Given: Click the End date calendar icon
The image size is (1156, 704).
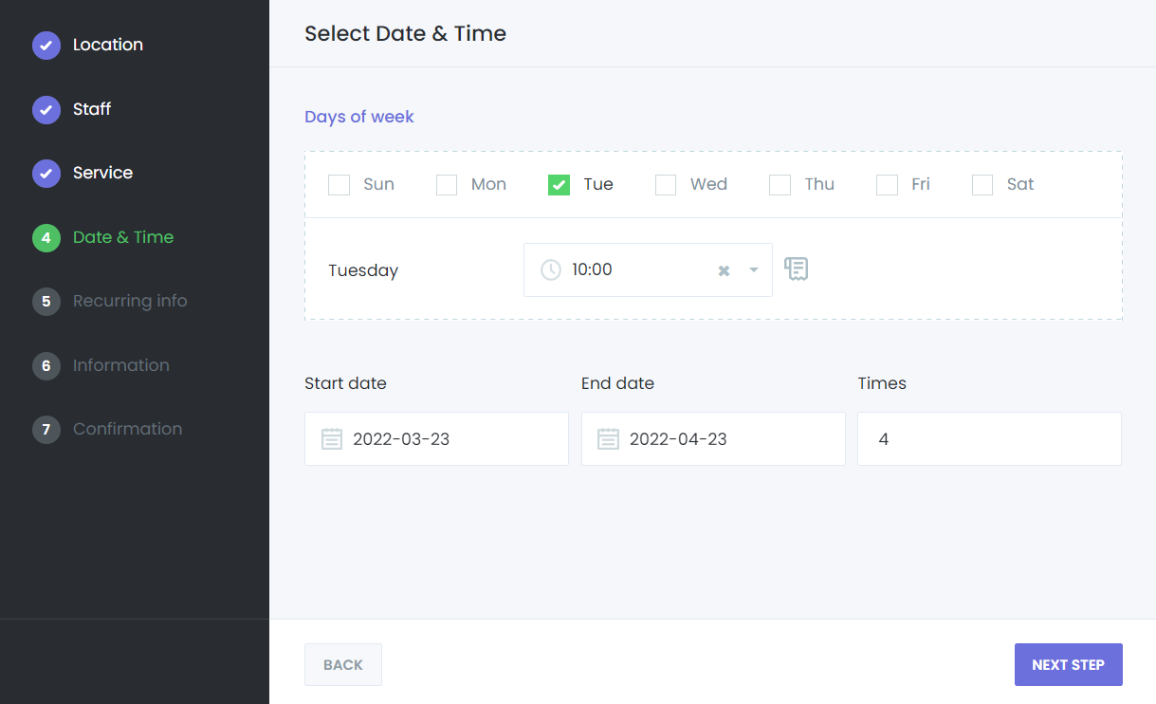Looking at the screenshot, I should pyautogui.click(x=608, y=439).
